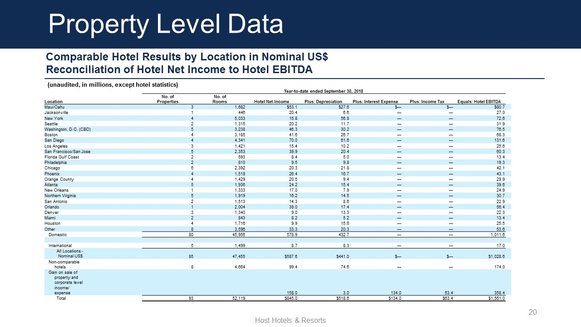581x327 pixels.
Task: Select the 'Maui/Oahu' row label
Action: [54, 107]
